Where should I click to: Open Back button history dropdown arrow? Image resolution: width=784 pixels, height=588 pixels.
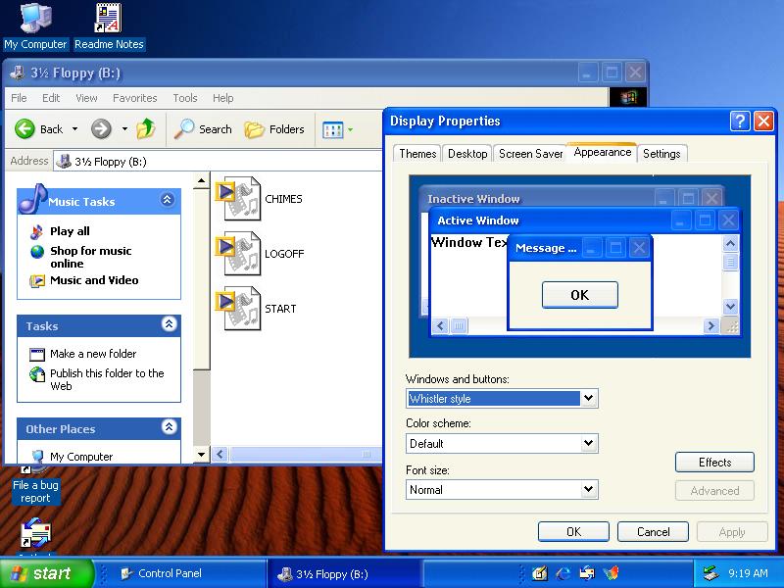point(75,129)
